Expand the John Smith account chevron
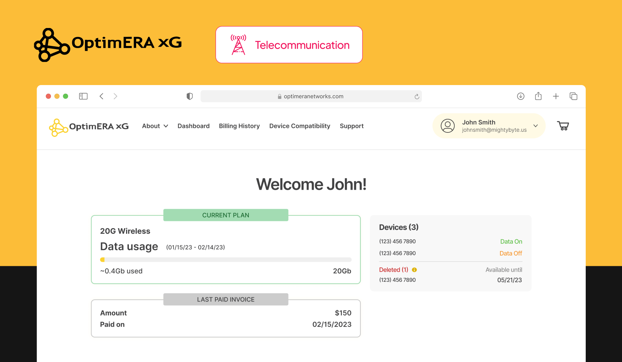This screenshot has width=622, height=362. tap(535, 126)
